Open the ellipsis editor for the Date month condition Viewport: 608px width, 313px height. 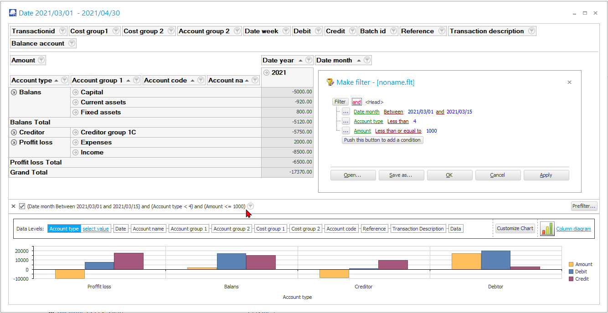click(x=345, y=112)
